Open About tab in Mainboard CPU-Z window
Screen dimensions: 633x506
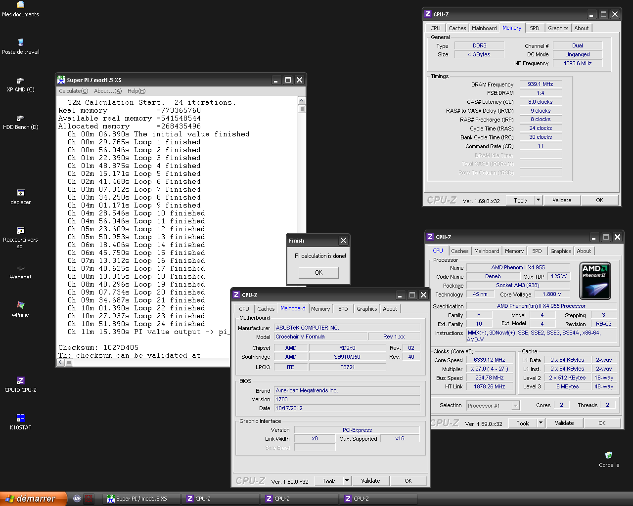(x=390, y=309)
